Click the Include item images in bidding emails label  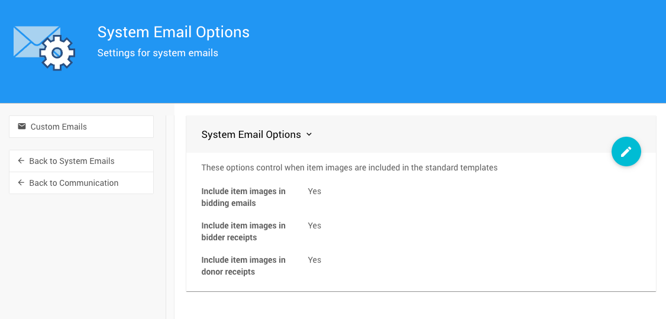[x=243, y=197]
